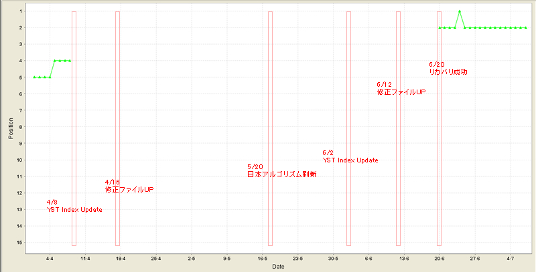Click the '9-5' date tick label

tap(227, 259)
